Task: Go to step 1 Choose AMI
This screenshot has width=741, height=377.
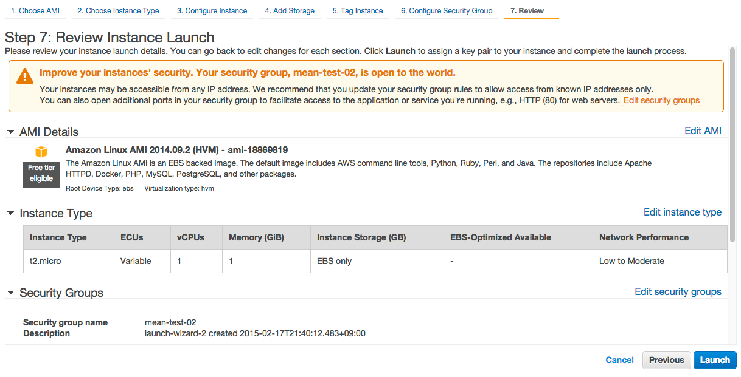Action: pos(35,11)
